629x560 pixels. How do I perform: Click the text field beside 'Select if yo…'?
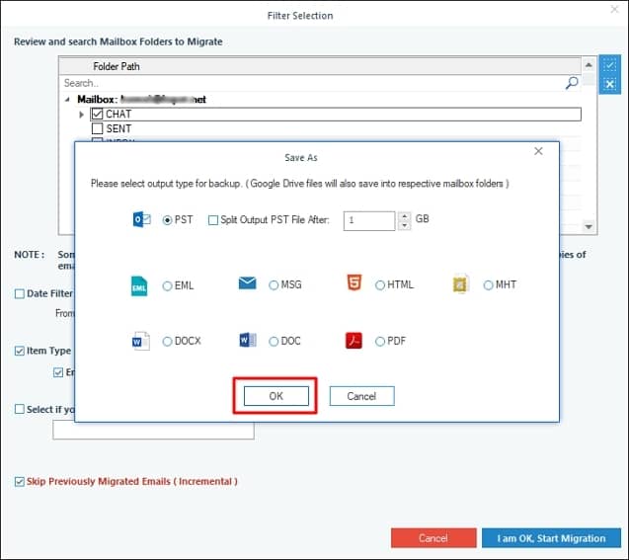tap(154, 430)
